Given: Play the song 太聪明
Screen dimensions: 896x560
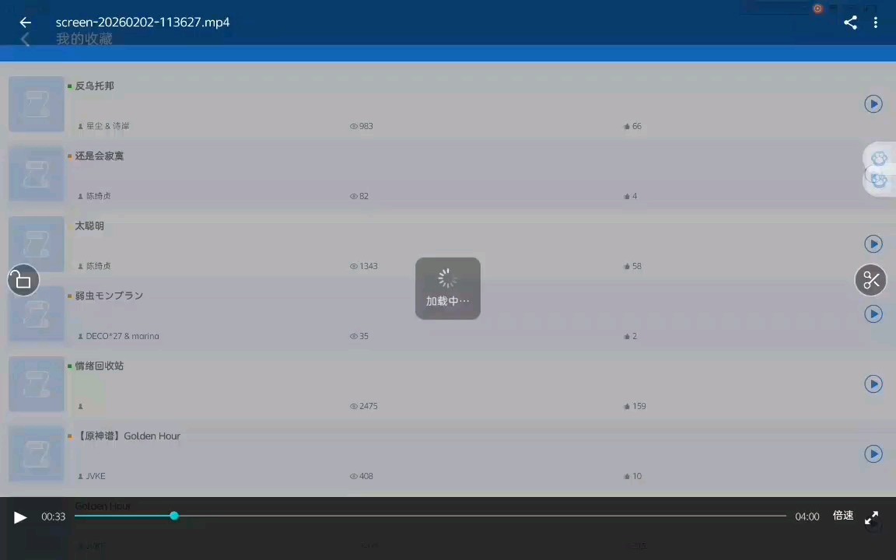Looking at the screenshot, I should tap(873, 244).
